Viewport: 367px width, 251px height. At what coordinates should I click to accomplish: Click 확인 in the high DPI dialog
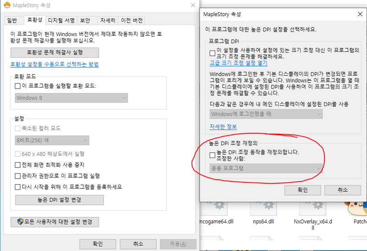(x=303, y=190)
